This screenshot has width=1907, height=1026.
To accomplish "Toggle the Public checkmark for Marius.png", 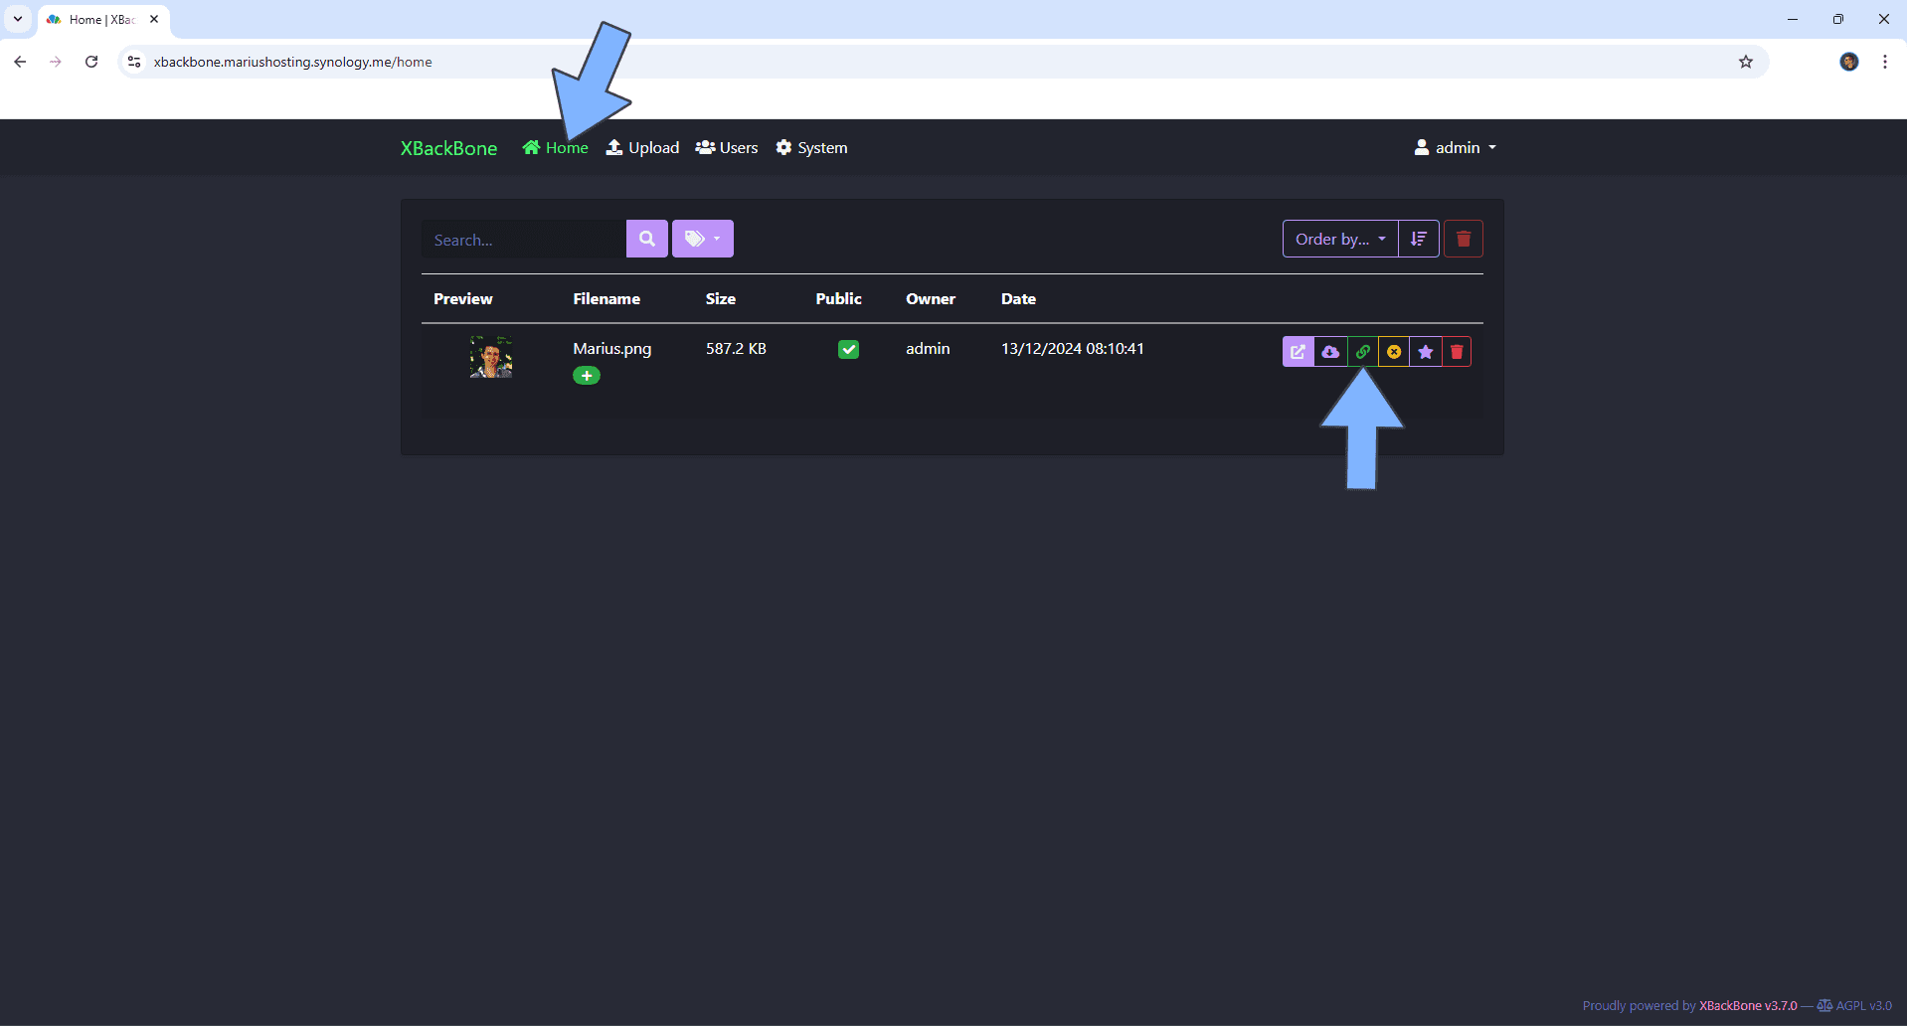I will click(848, 349).
